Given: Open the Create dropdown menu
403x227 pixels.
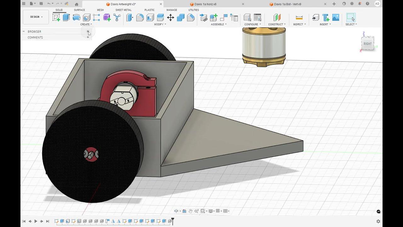Looking at the screenshot, I should pyautogui.click(x=86, y=24).
